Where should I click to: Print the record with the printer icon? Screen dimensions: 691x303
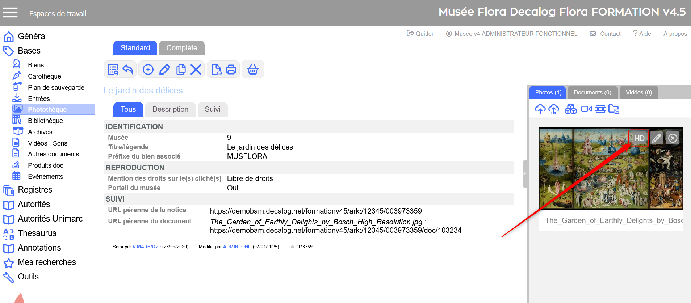(x=231, y=69)
